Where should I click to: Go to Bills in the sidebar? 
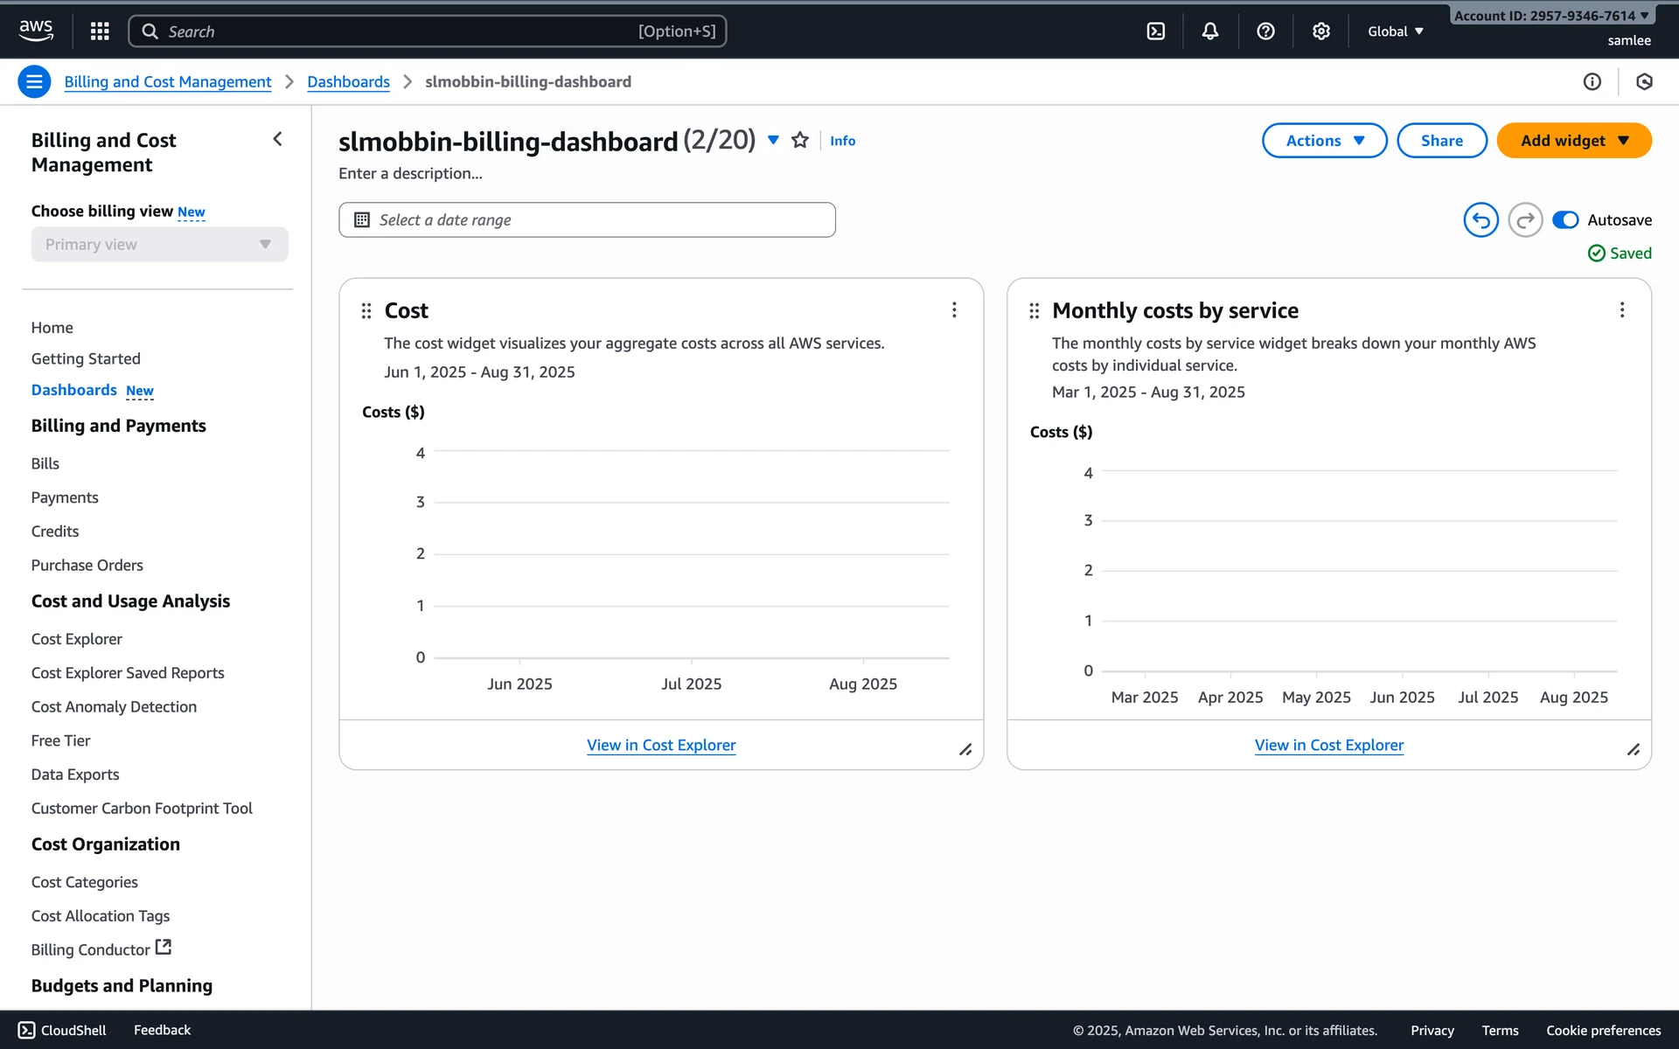click(x=45, y=464)
